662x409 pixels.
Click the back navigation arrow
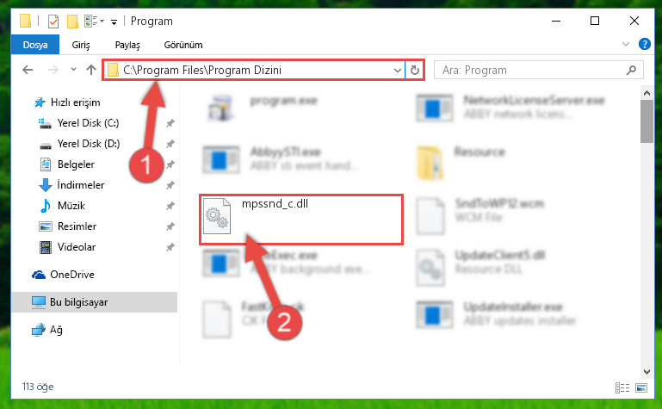click(x=28, y=70)
